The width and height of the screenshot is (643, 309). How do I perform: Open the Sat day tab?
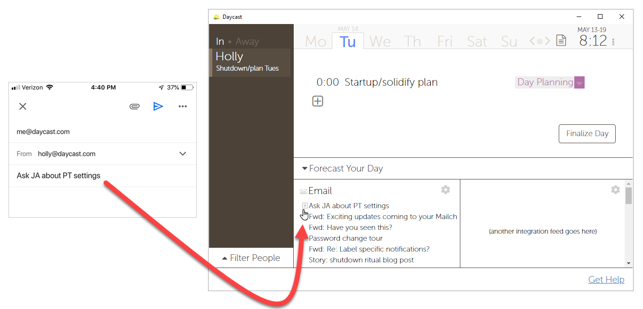(477, 41)
